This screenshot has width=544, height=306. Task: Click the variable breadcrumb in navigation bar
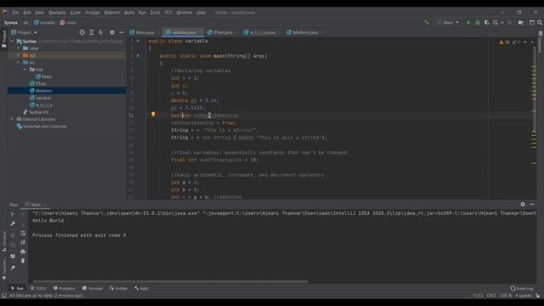[x=44, y=23]
